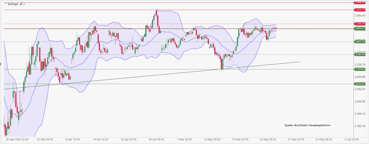
Task: Click the 2,392.24 price axis label
Action: [360, 126]
